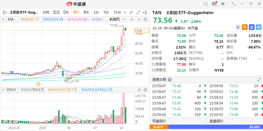
Task: Click the bid quotes header 买盘报价
Action: click(159, 121)
